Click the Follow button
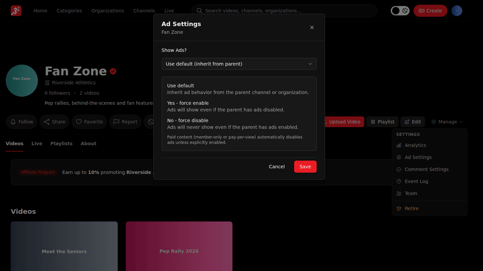The width and height of the screenshot is (483, 271). (x=21, y=122)
